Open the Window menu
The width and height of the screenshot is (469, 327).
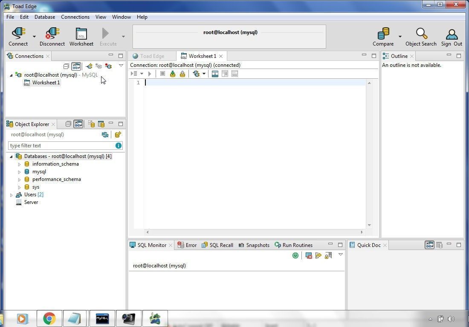click(x=121, y=17)
